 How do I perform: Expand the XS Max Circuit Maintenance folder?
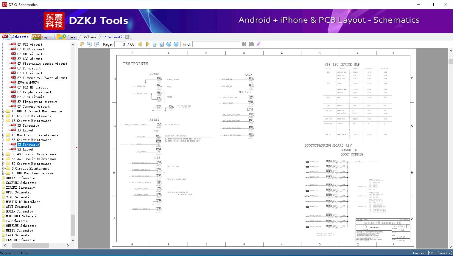click(x=3, y=135)
